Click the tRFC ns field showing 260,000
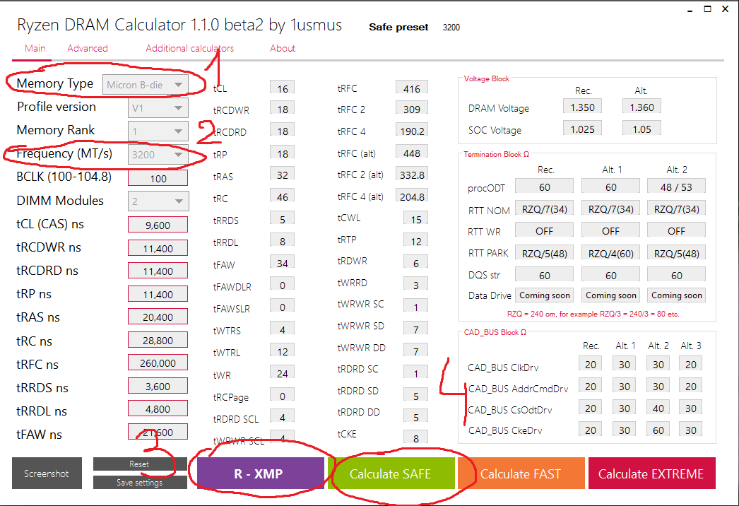Image resolution: width=739 pixels, height=506 pixels. tap(158, 363)
